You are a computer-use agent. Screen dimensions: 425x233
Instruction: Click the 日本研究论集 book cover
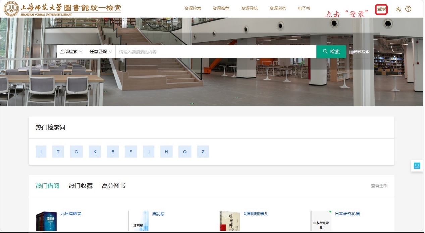321,221
